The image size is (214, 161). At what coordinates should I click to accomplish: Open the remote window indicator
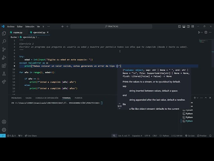pos(3,136)
